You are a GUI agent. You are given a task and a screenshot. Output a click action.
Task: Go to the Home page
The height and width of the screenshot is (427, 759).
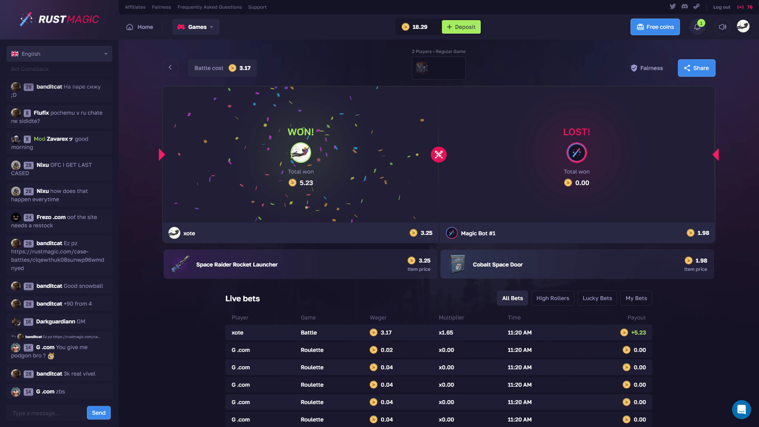tap(140, 27)
